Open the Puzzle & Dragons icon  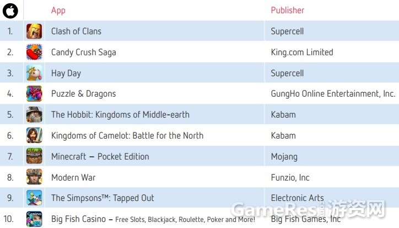(x=34, y=94)
